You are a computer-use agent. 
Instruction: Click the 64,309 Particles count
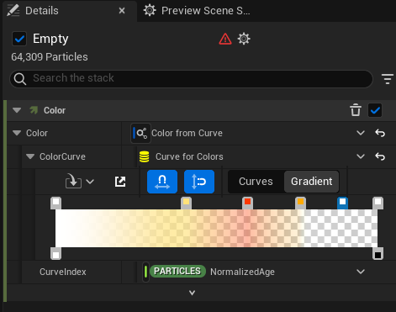point(50,57)
